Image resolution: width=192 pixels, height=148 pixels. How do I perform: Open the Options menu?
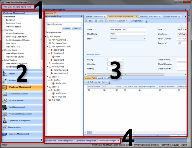[17, 7]
